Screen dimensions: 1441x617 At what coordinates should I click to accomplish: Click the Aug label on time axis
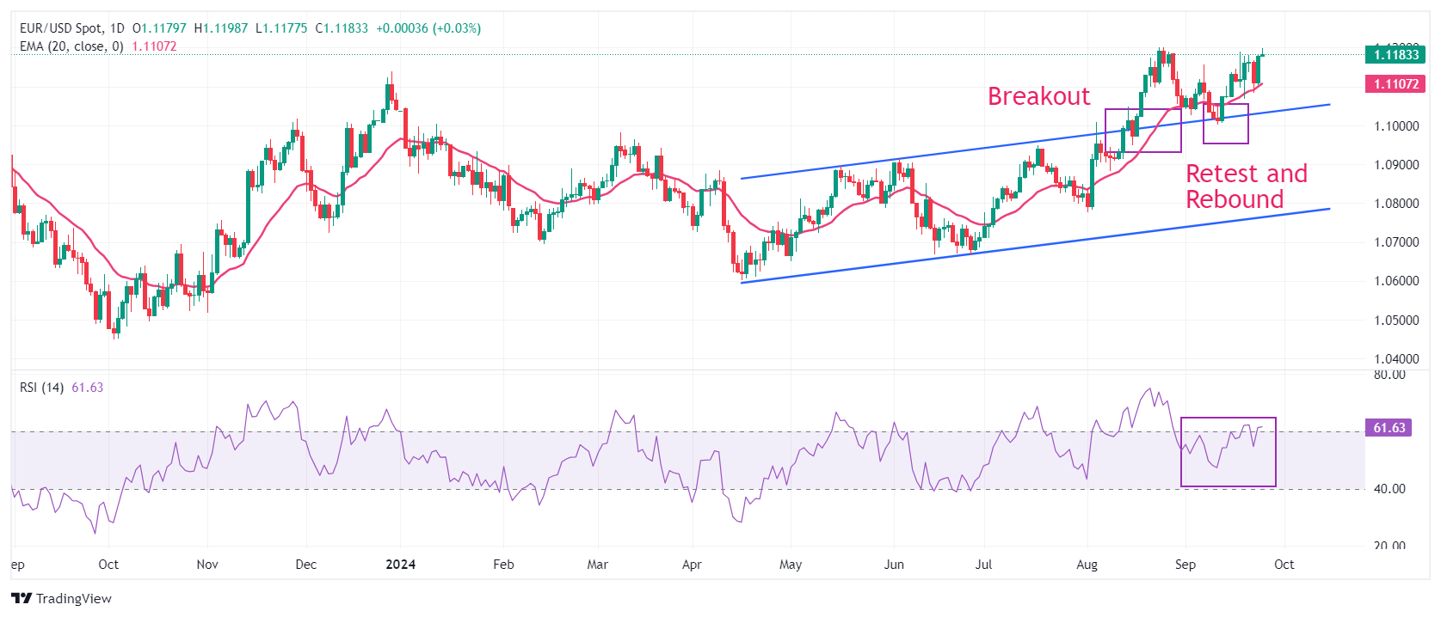[x=1087, y=565]
